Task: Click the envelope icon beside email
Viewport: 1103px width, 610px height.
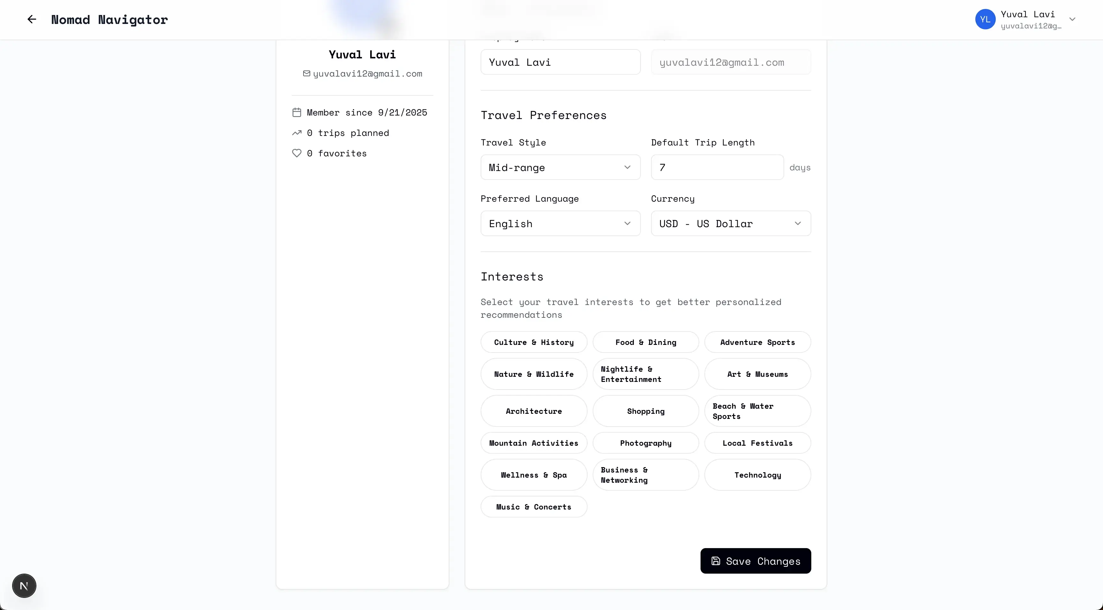Action: [x=307, y=74]
